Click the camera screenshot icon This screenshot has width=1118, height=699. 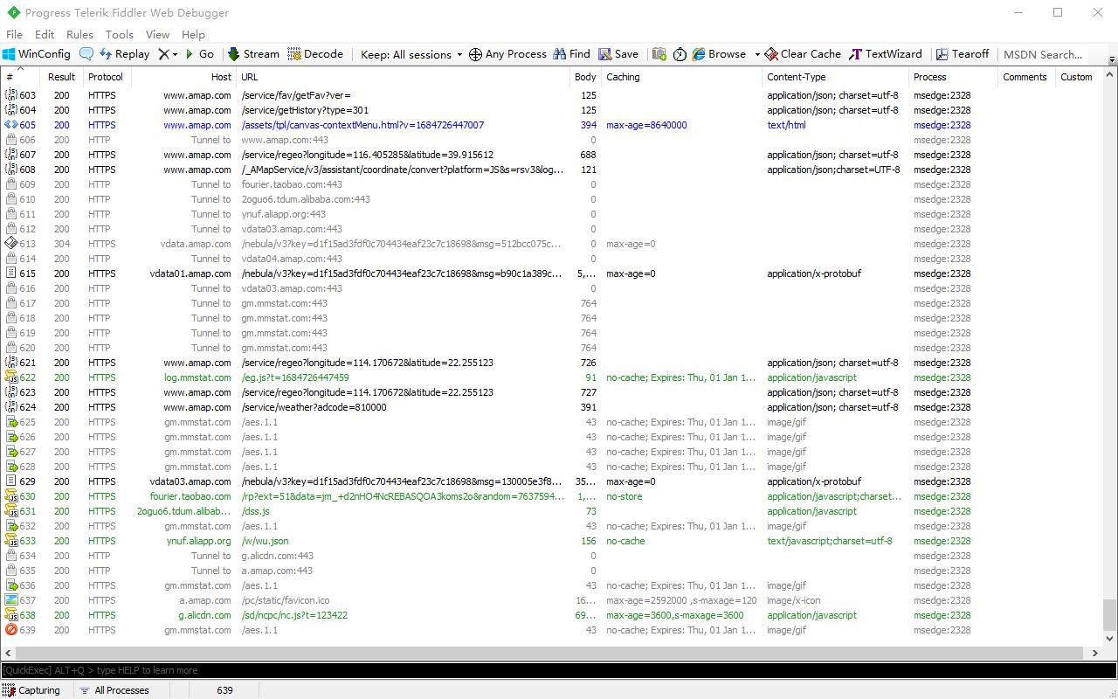pyautogui.click(x=659, y=54)
